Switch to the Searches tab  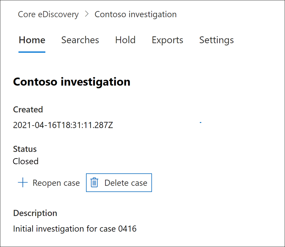[80, 40]
